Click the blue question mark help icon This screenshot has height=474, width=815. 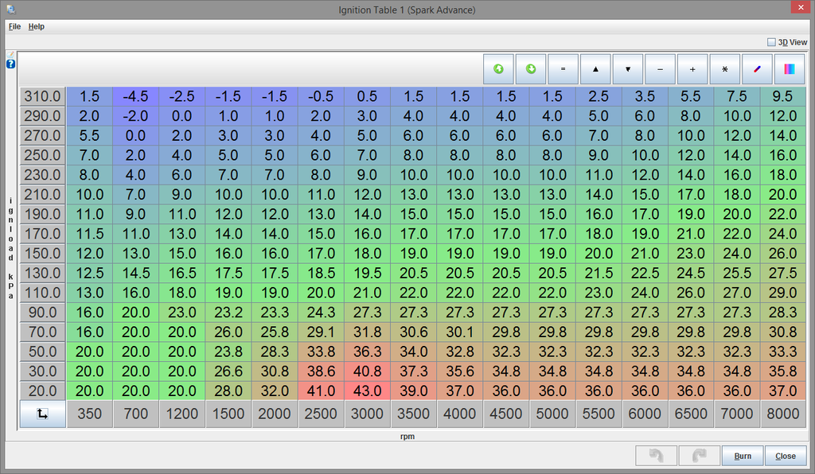[x=11, y=64]
